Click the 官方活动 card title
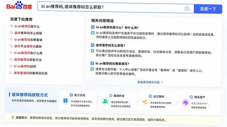The height and width of the screenshot is (127, 227). 80,95
